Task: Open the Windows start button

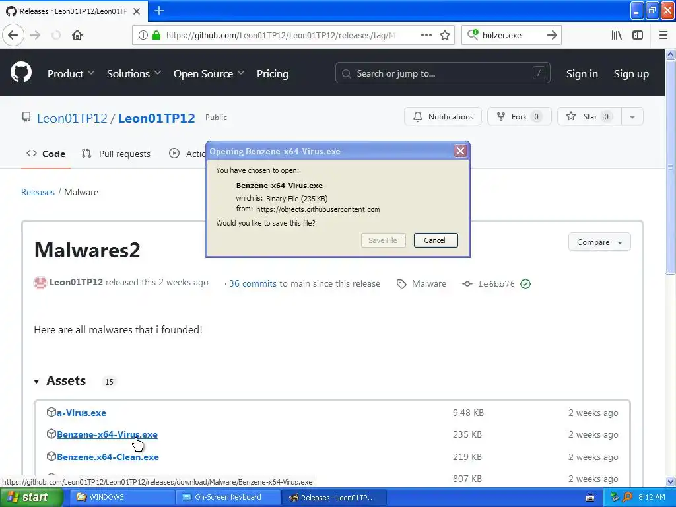Action: (31, 497)
